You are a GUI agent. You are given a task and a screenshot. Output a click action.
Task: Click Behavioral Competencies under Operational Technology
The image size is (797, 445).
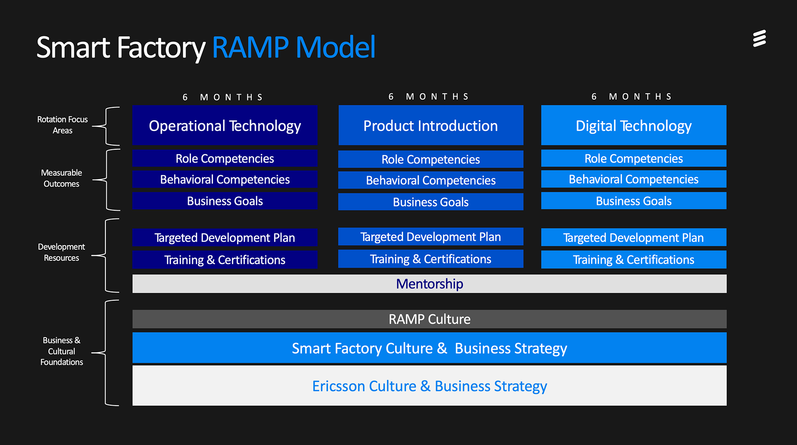tap(225, 180)
